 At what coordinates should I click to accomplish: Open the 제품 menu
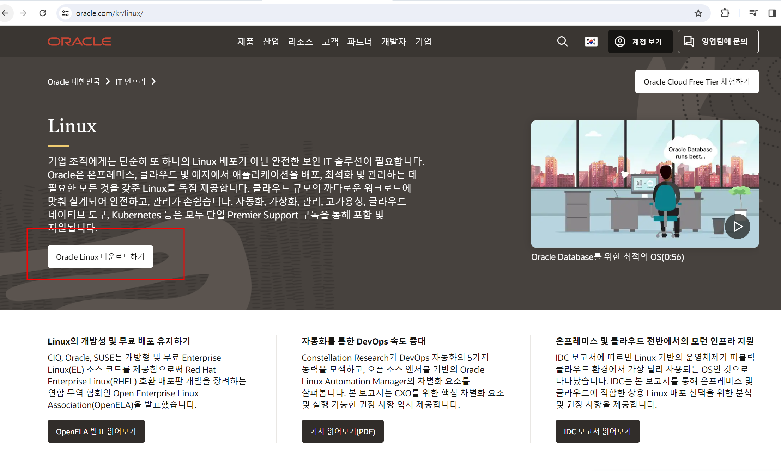coord(246,42)
